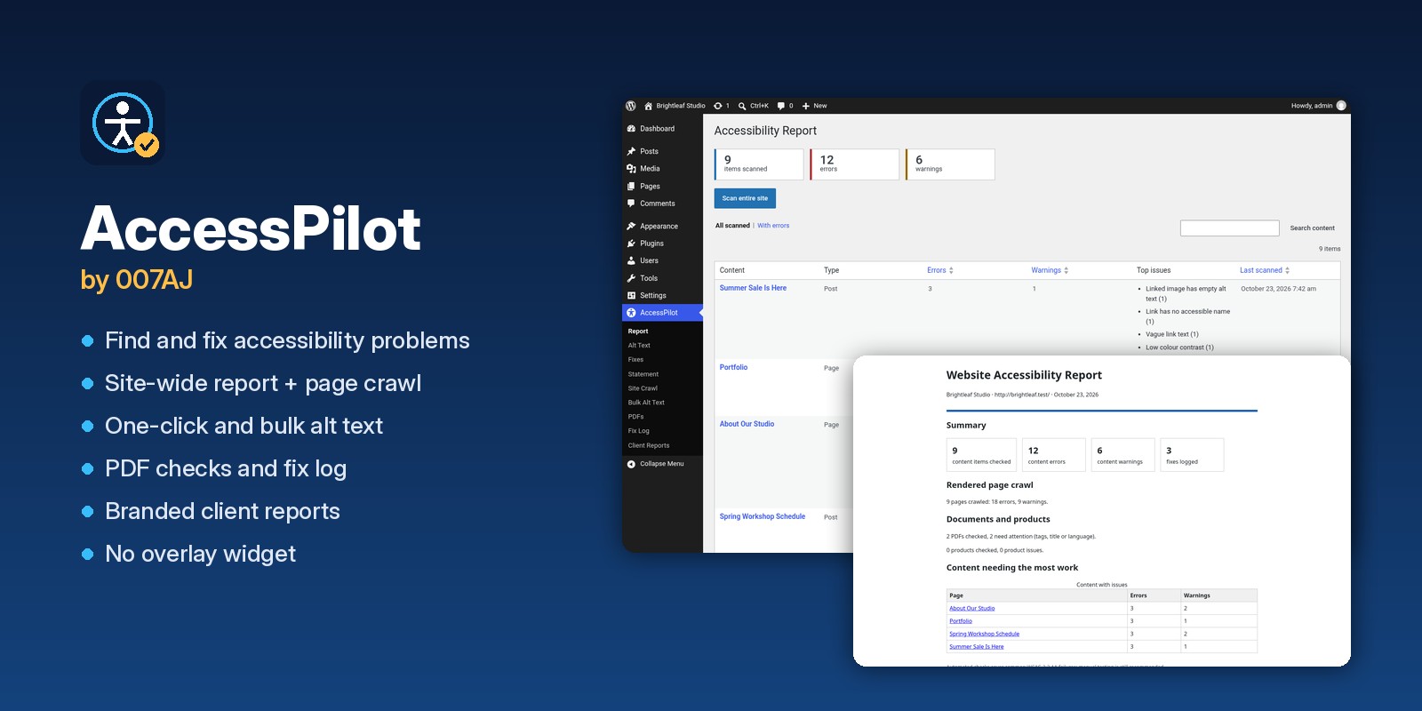Open Posts via the pin icon
Image resolution: width=1422 pixels, height=711 pixels.
pyautogui.click(x=631, y=151)
